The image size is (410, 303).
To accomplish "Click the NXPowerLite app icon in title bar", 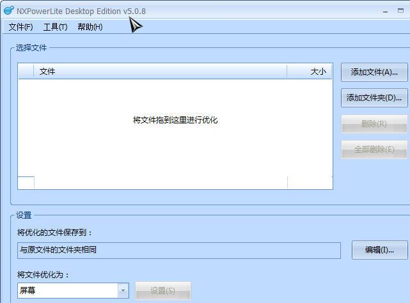I will point(8,11).
